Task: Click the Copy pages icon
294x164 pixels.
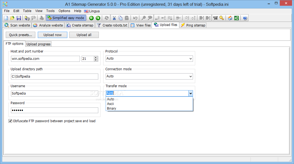Action: 120,18
